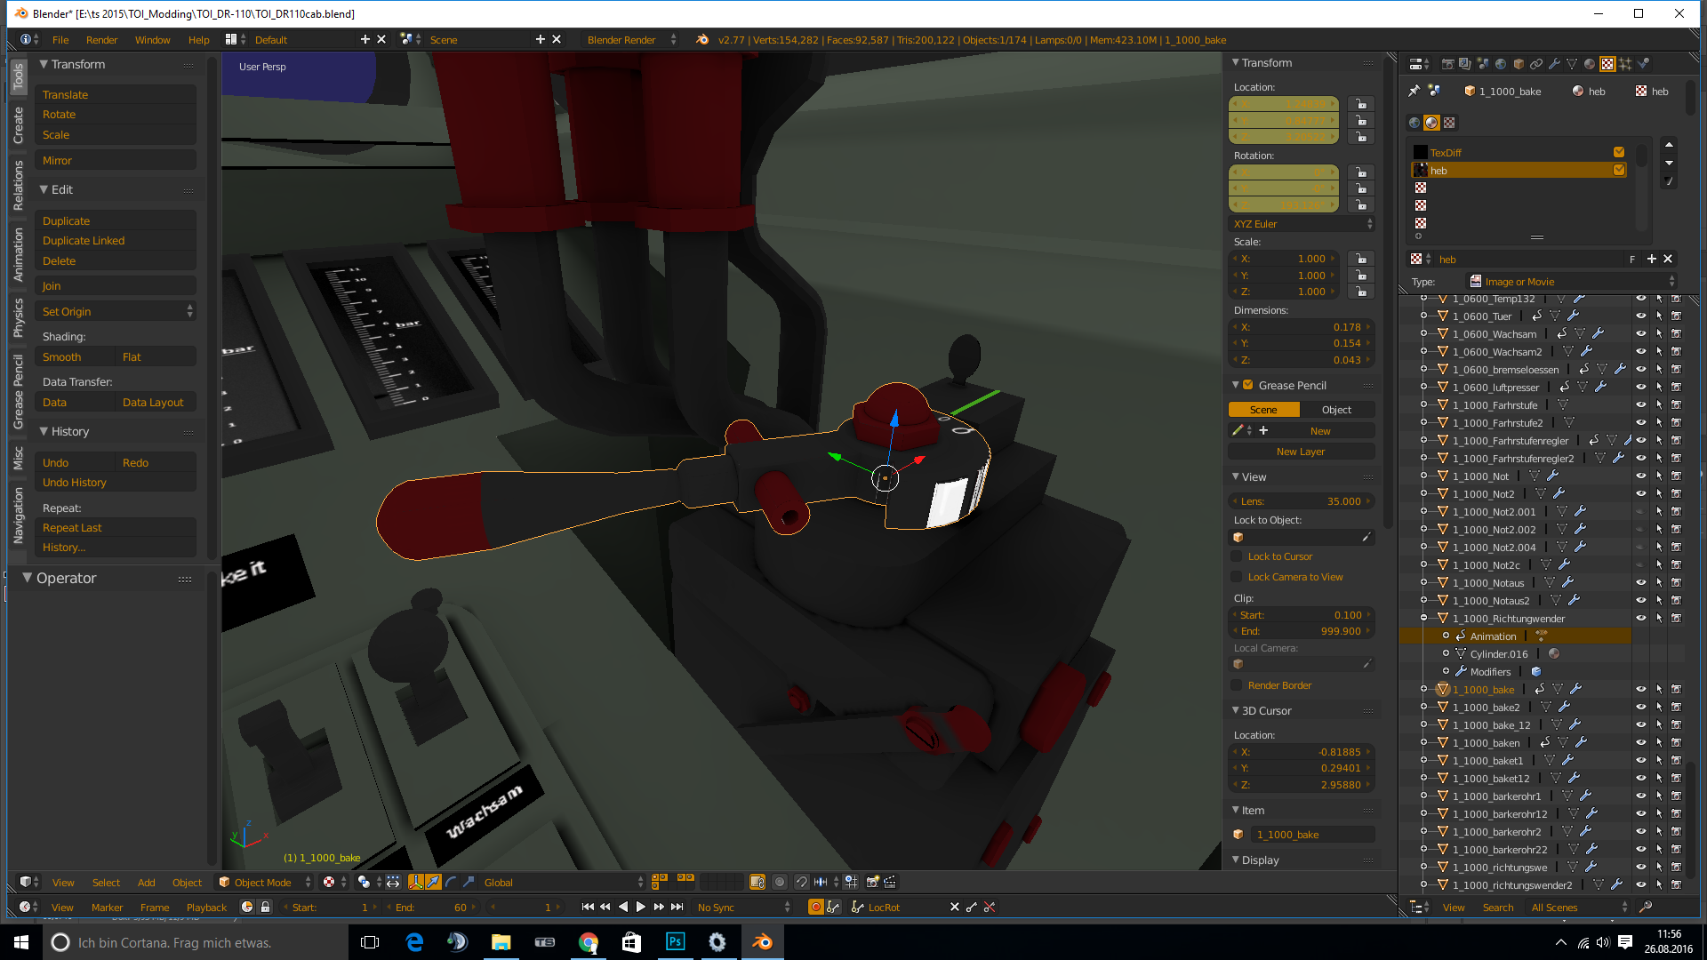Open the Render menu
The width and height of the screenshot is (1707, 960).
click(x=101, y=40)
